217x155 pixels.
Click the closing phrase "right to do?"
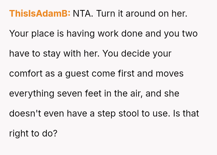point(33,134)
